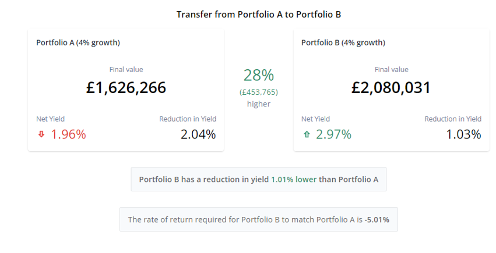Click Portfolio B final value £2,080,031
Screen dimensions: 496x253
(391, 88)
